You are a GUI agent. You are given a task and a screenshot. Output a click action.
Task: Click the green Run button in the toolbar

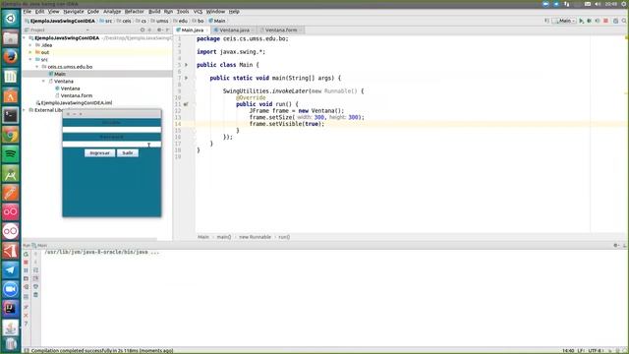(581, 21)
